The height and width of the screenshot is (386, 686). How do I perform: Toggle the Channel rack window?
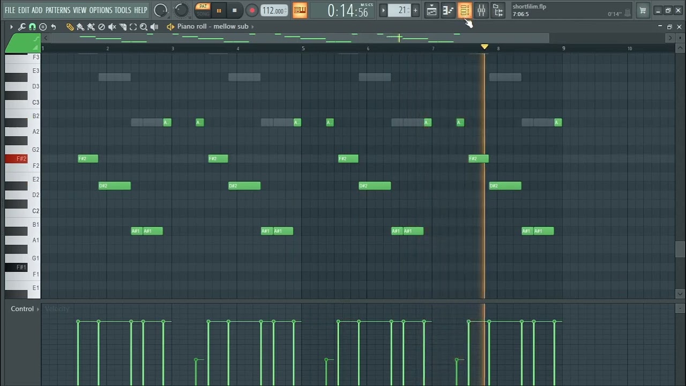pyautogui.click(x=465, y=10)
